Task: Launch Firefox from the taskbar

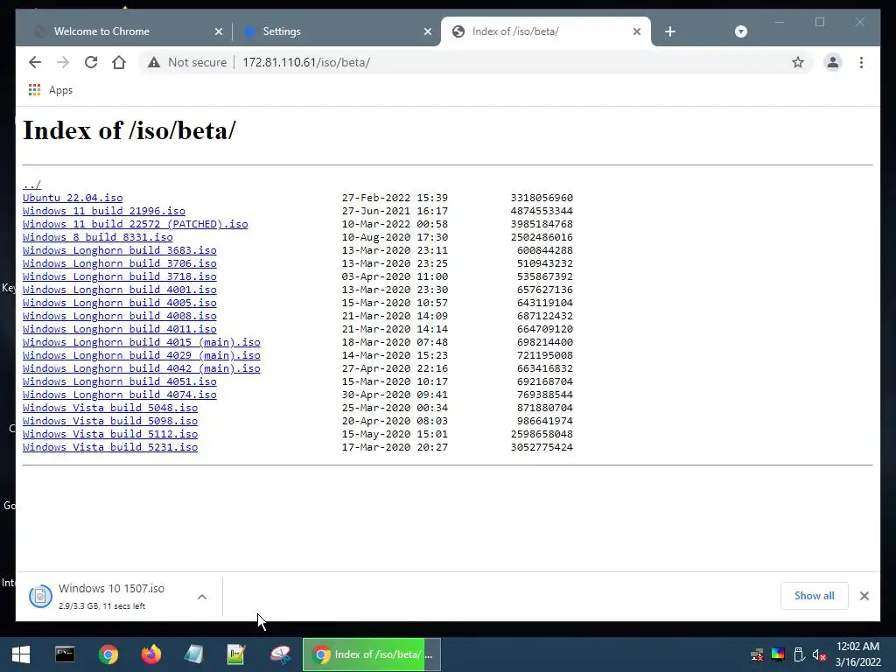Action: coord(150,654)
